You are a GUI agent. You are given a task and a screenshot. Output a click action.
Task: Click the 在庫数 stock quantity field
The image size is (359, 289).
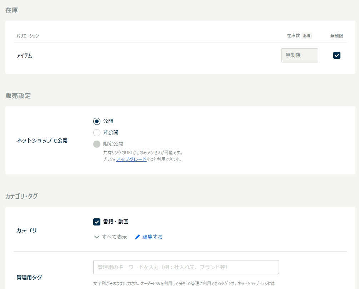(x=299, y=55)
